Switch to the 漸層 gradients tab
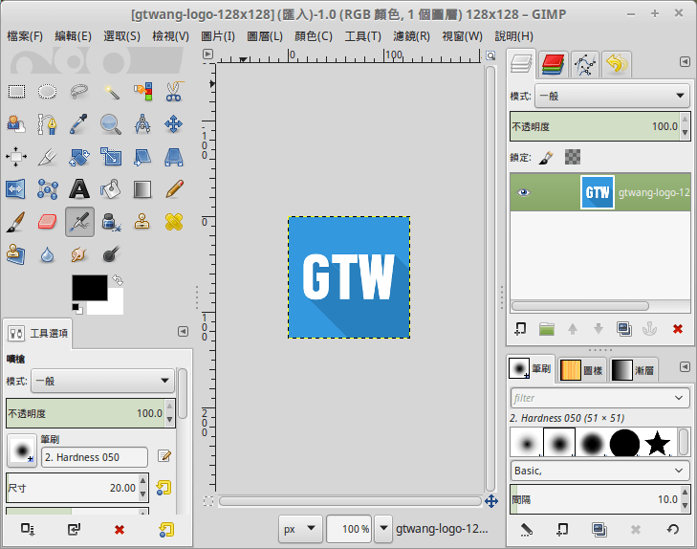 634,370
